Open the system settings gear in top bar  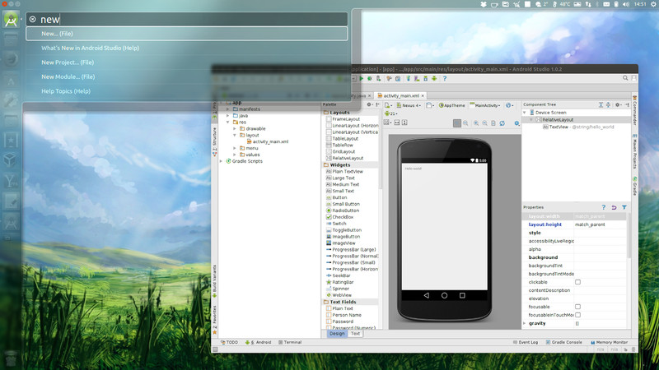[x=654, y=4]
